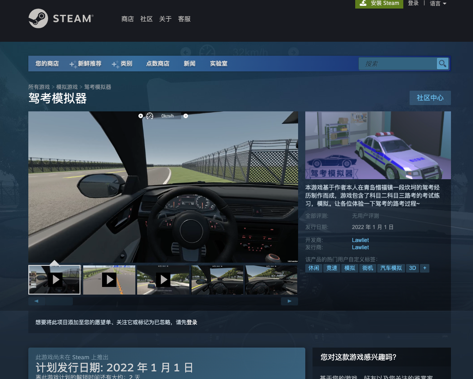
Task: Open the 商店 menu
Action: point(128,19)
